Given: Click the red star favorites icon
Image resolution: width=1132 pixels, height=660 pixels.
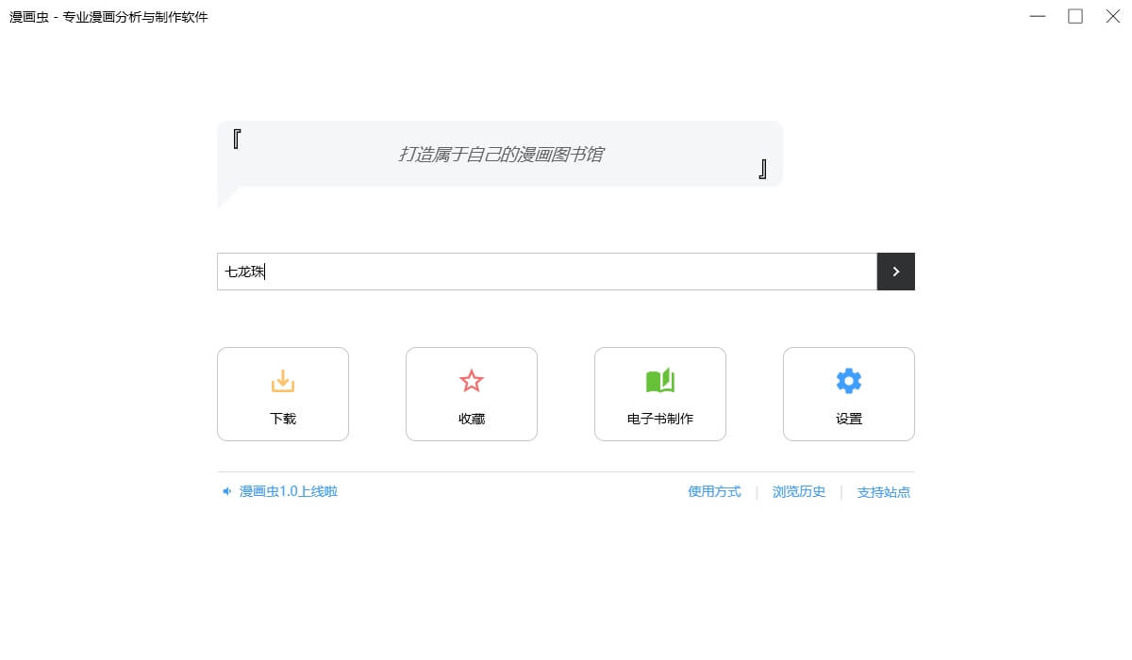Looking at the screenshot, I should coord(472,381).
